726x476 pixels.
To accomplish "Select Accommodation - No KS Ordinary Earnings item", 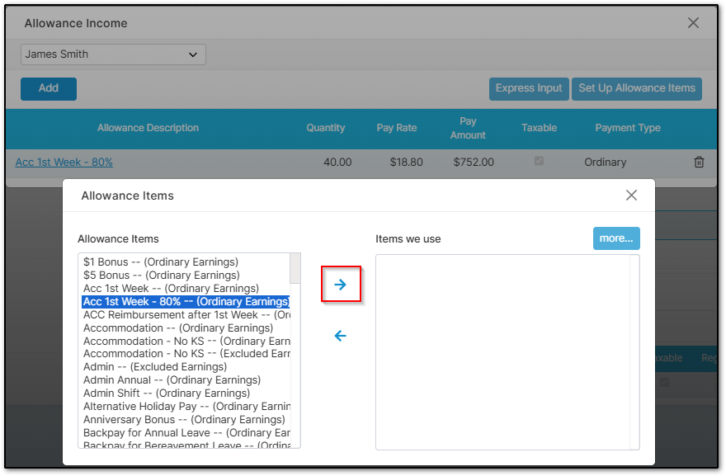I will point(186,342).
